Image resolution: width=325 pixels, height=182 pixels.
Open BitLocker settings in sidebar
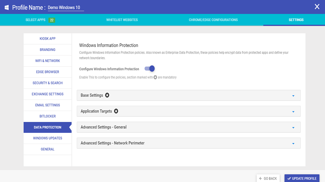pos(47,116)
